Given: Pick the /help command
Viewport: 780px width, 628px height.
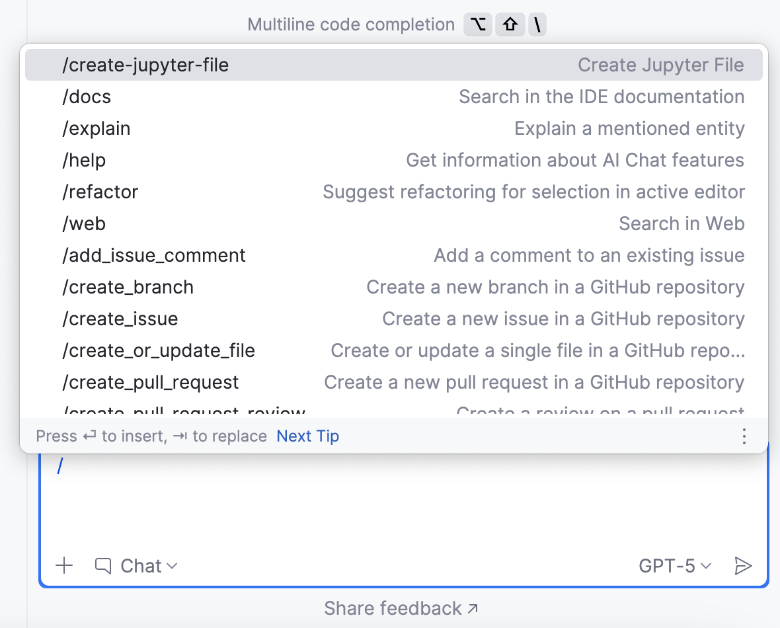Looking at the screenshot, I should coord(84,160).
